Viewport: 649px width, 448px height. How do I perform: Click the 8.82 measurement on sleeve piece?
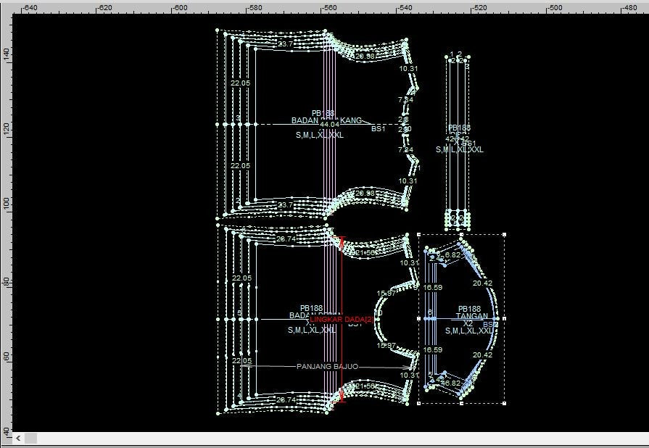point(452,255)
